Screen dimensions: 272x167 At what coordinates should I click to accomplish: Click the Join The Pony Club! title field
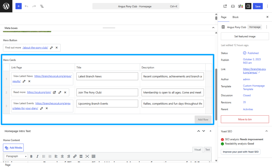[x=107, y=93]
